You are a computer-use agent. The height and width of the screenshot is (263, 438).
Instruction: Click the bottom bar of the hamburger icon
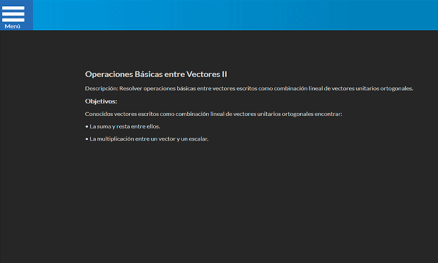(x=13, y=20)
